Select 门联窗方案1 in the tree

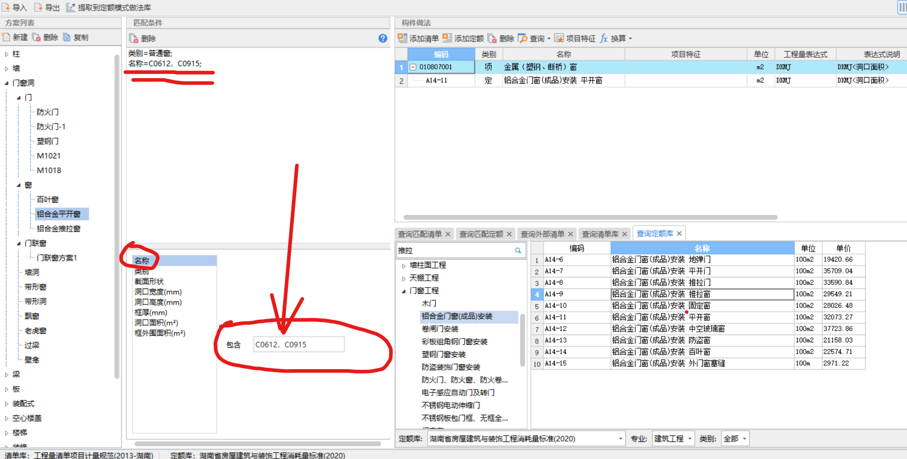coord(56,258)
